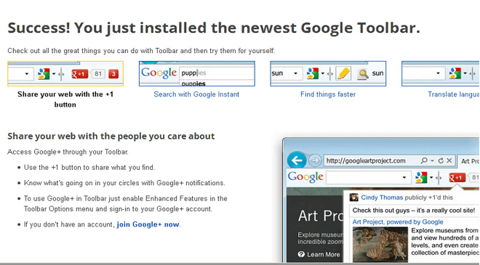The image size is (480, 265).
Task: Click the 'Use the +1 button to share' bullet
Action: coord(89,168)
